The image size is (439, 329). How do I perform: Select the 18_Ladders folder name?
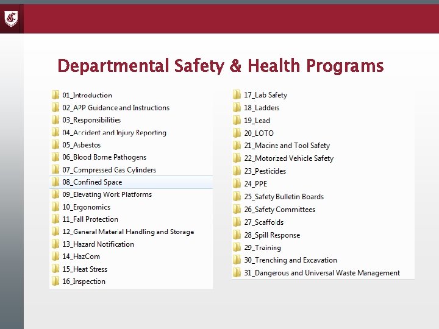(262, 108)
